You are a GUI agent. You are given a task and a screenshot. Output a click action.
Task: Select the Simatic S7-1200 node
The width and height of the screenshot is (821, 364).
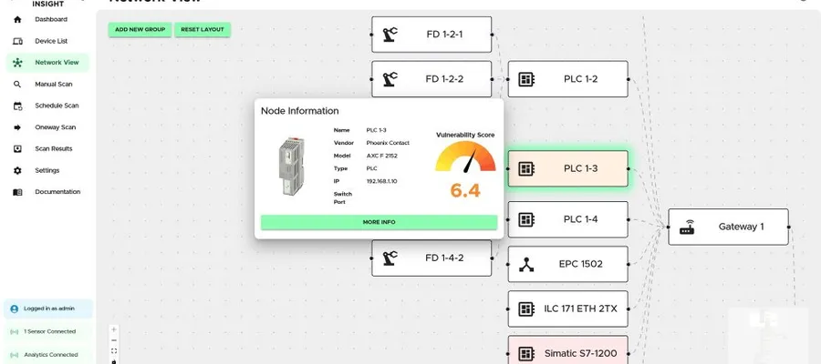tap(568, 350)
